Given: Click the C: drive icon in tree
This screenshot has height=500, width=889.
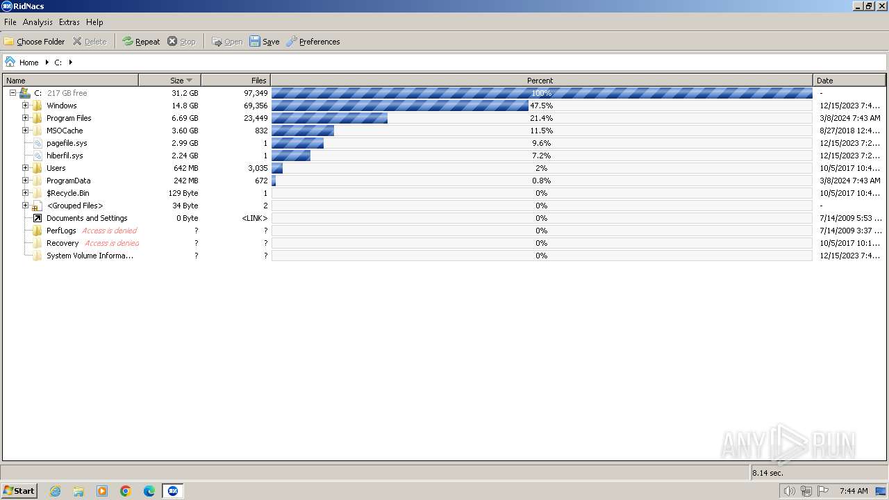Looking at the screenshot, I should [25, 93].
